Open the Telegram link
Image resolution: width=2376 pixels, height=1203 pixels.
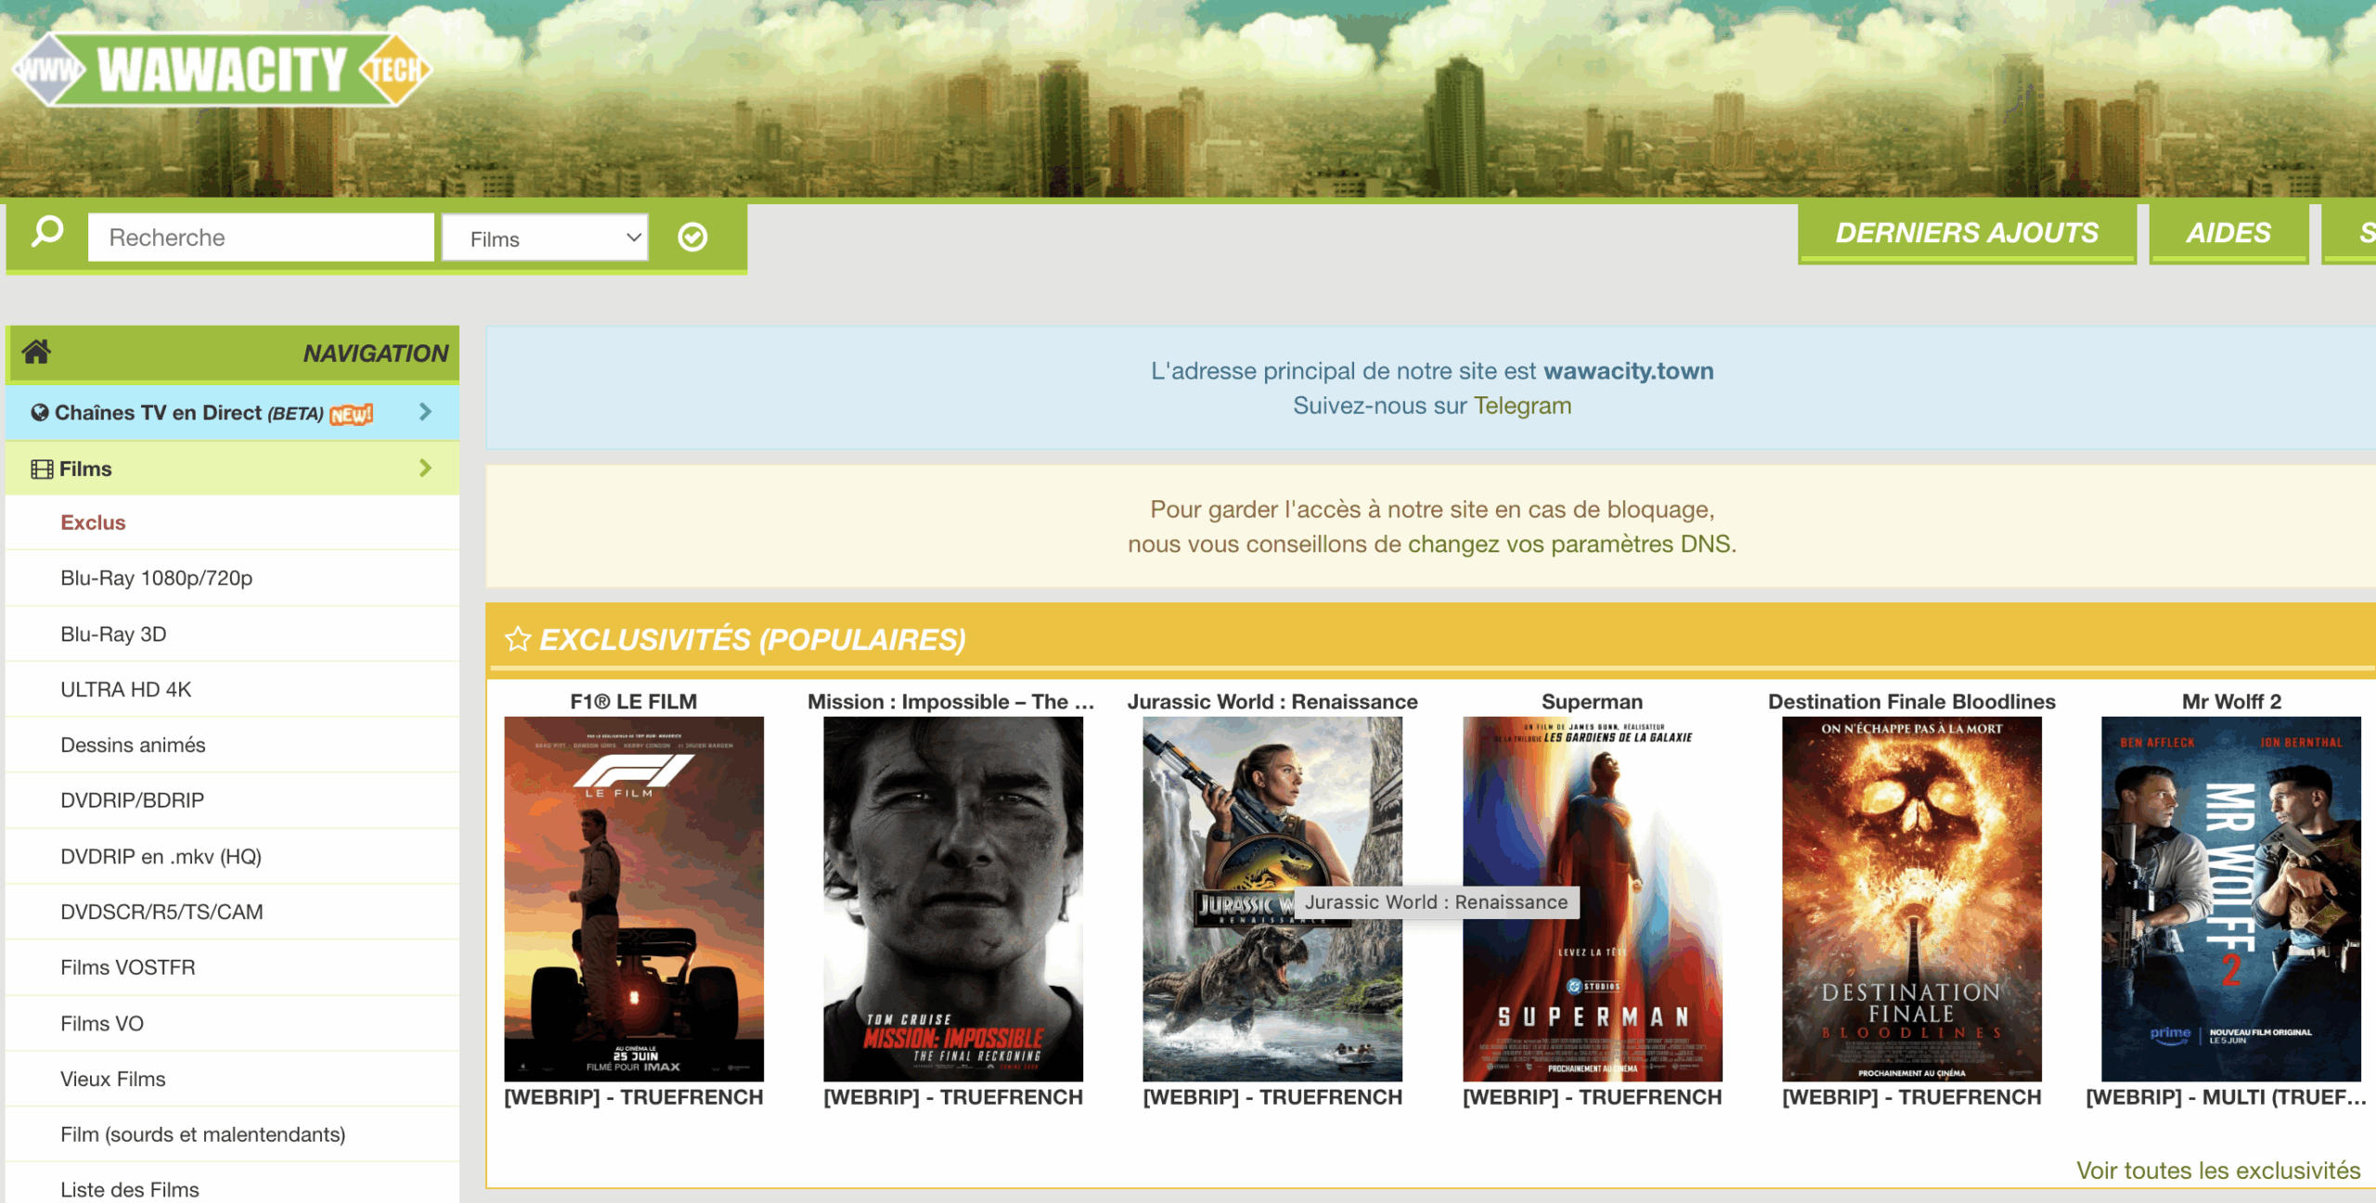click(x=1522, y=406)
